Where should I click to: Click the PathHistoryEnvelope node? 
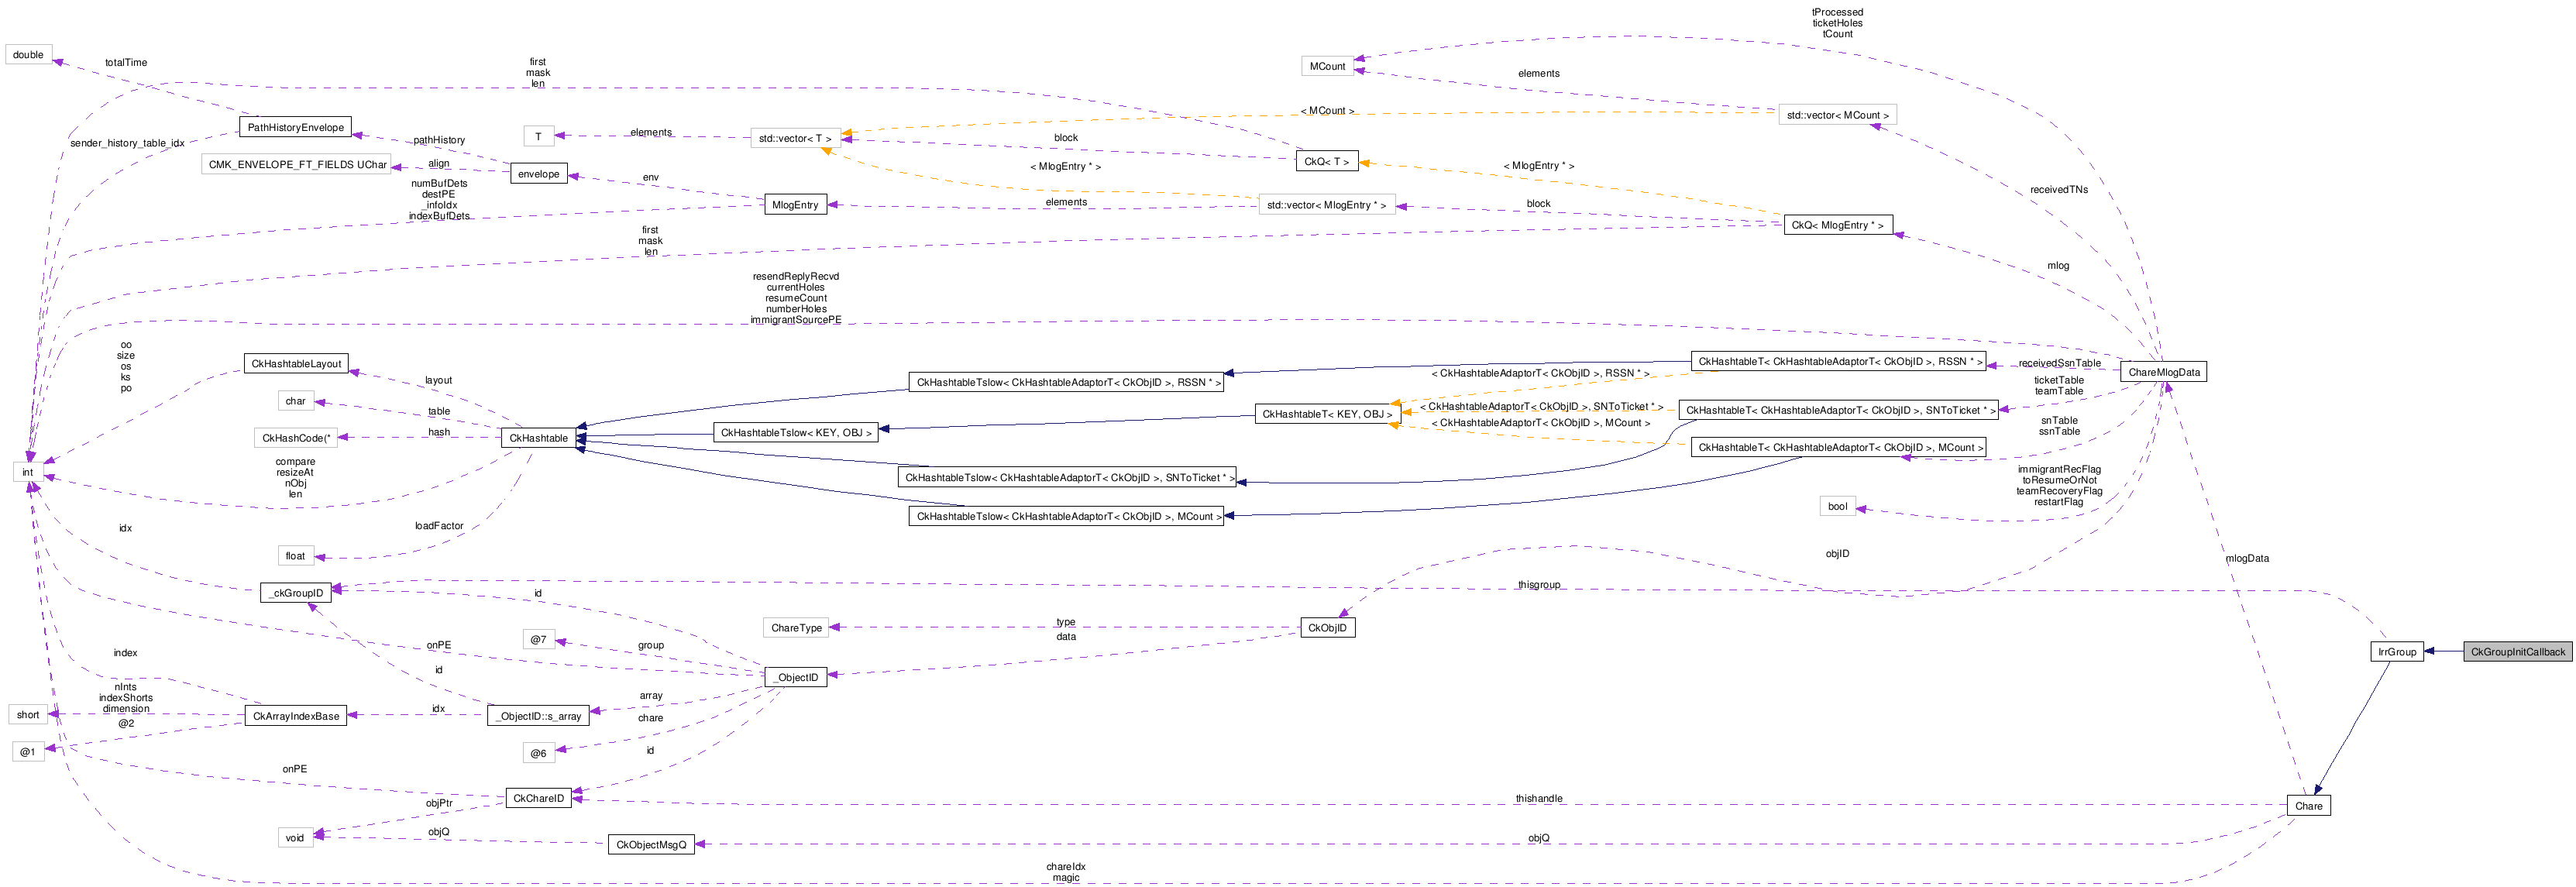295,127
